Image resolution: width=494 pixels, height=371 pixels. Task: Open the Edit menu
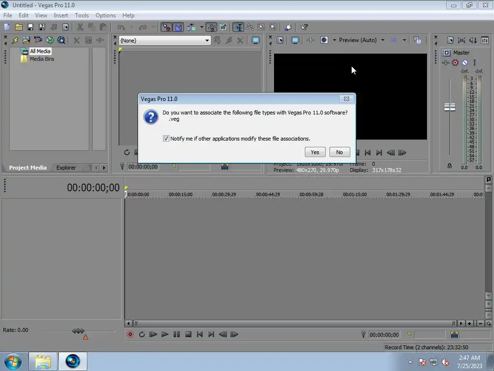(24, 15)
